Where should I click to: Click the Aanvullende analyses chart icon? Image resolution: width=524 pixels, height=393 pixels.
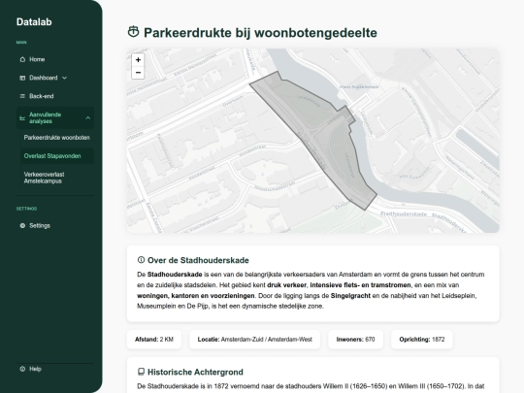22,118
